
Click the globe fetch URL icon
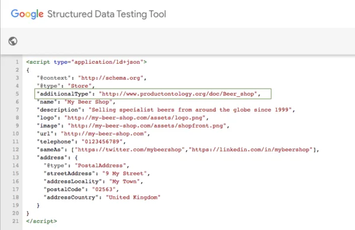coord(13,41)
